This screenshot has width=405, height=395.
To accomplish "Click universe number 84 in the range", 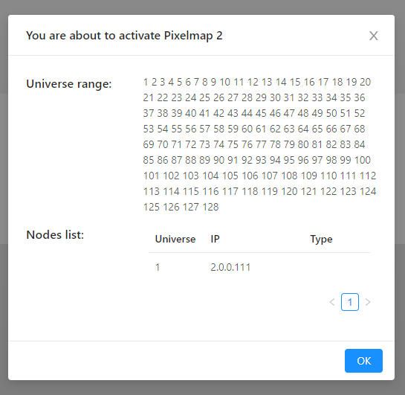I will (x=360, y=144).
